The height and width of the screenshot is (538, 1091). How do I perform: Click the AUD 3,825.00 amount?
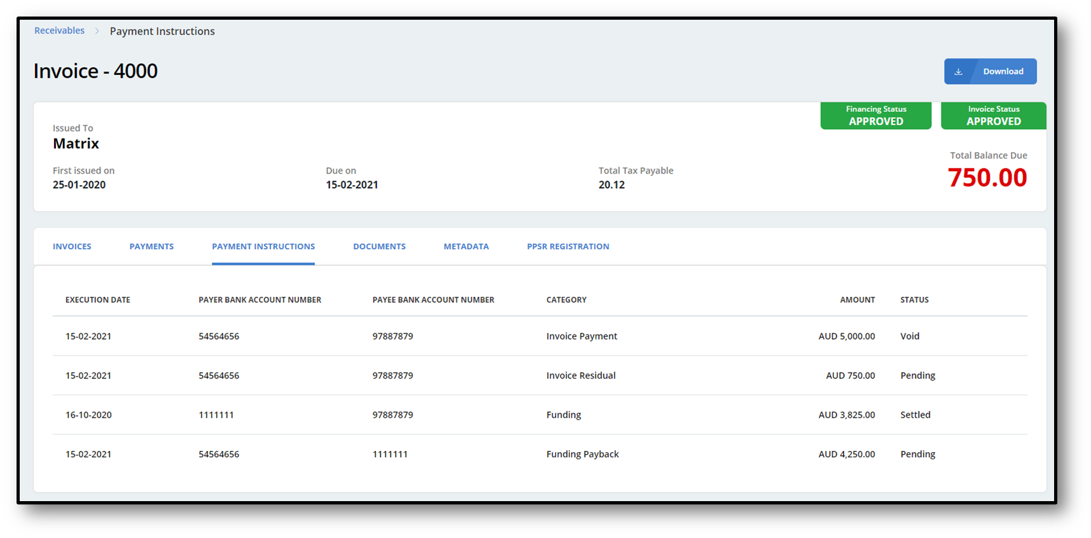click(x=847, y=415)
